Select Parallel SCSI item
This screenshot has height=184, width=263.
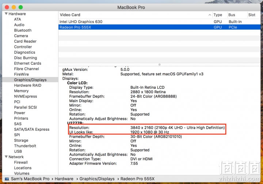(26, 107)
